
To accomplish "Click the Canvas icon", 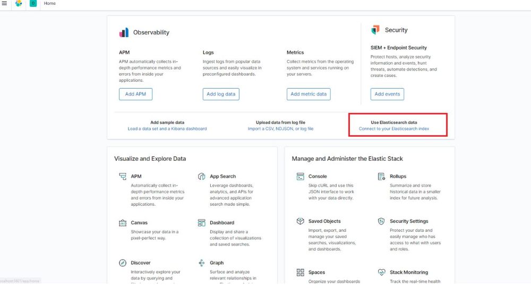I will click(123, 223).
